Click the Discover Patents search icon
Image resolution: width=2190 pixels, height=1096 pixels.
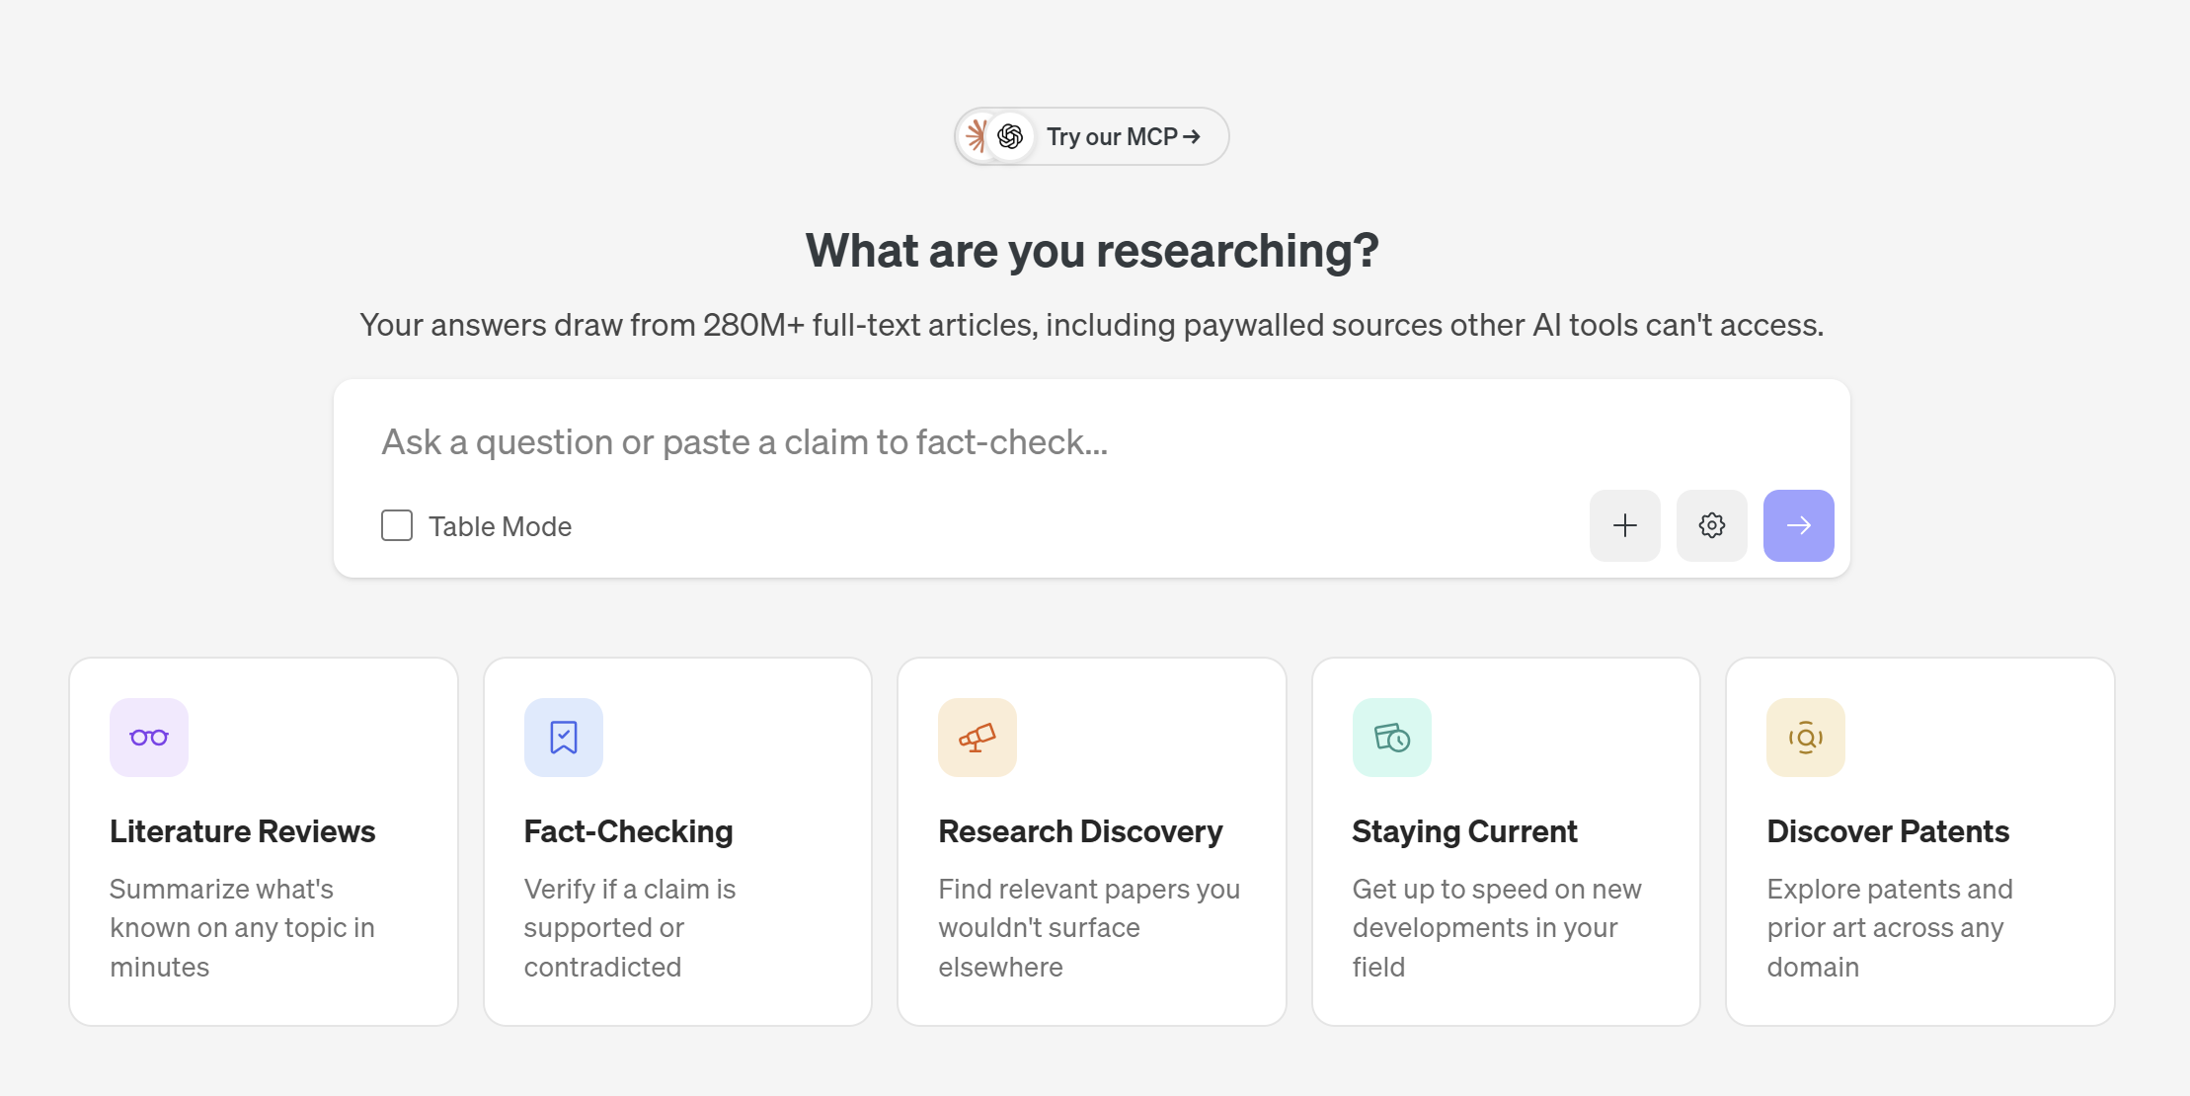(1806, 738)
